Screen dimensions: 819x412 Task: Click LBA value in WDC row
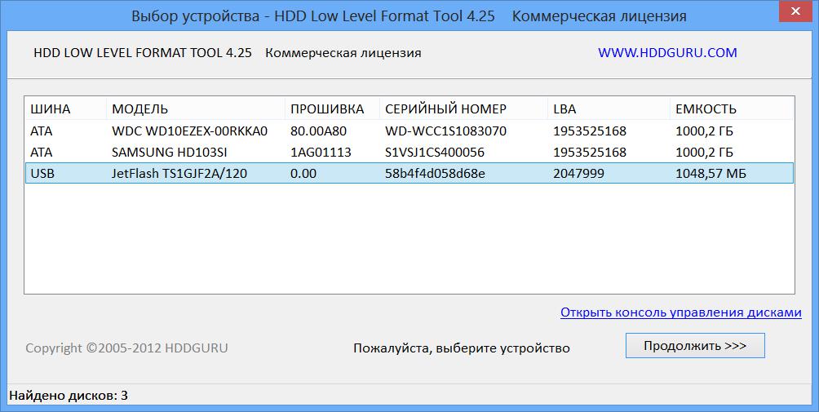pos(590,131)
